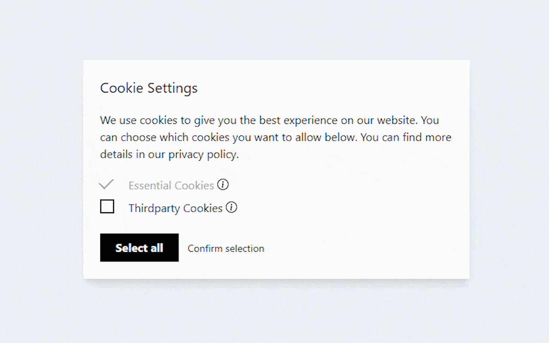Confirm your current cookie choices

(226, 248)
